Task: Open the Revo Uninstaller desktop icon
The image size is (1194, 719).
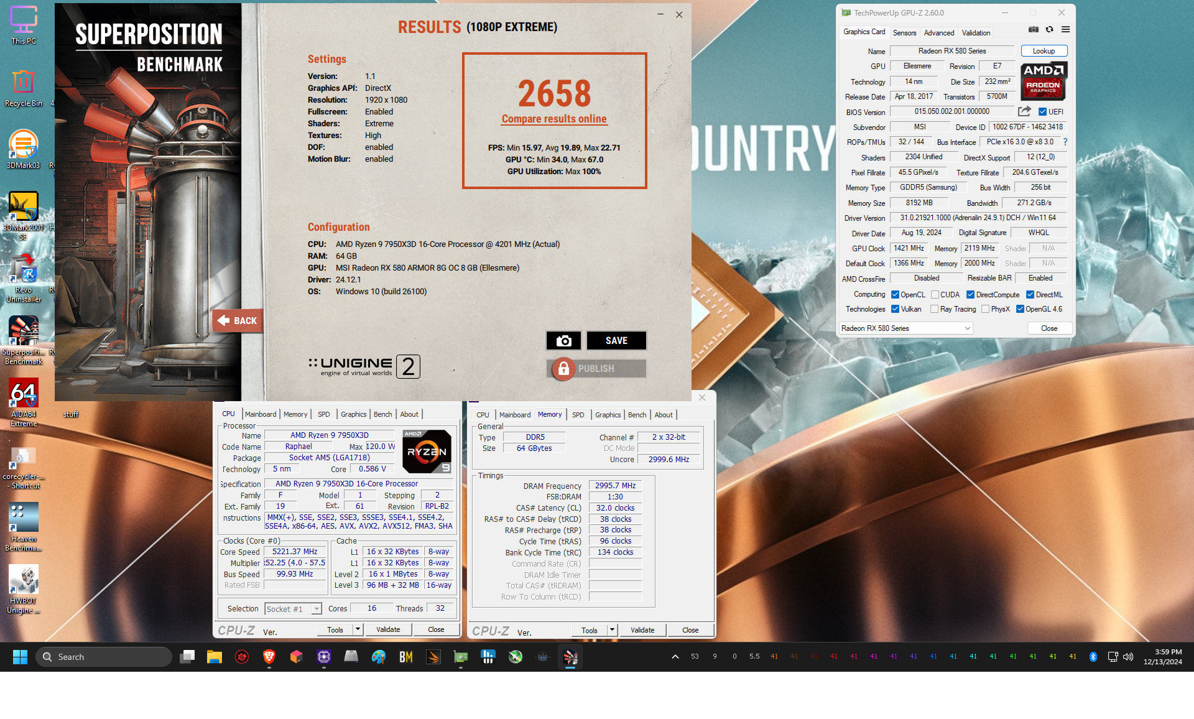Action: coord(24,277)
